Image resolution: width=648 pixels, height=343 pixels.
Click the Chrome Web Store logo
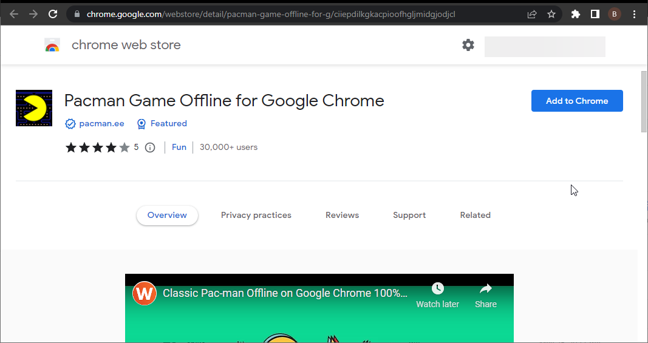coord(52,45)
